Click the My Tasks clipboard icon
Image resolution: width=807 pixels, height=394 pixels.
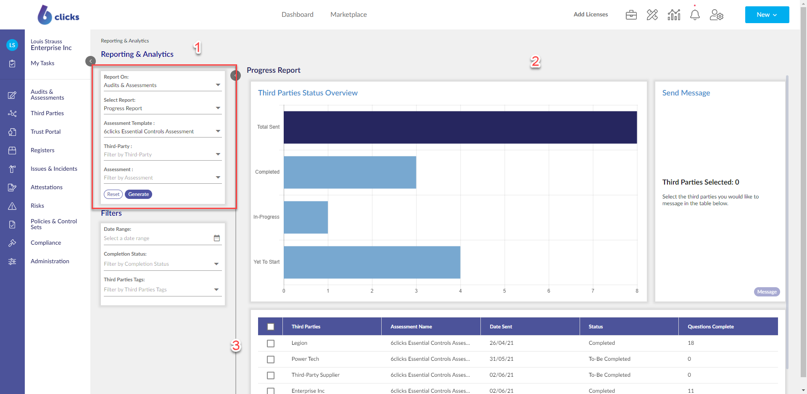click(12, 63)
